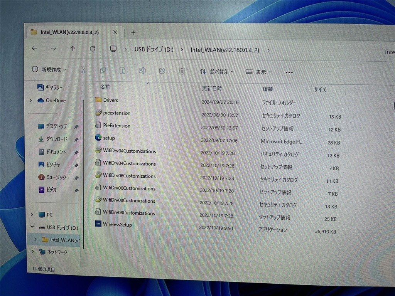
Task: Go up one folder level
Action: tap(73, 49)
